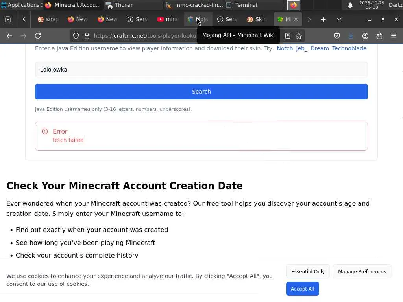The width and height of the screenshot is (403, 302).
Task: Expand the list all tabs dropdown
Action: coord(339,19)
